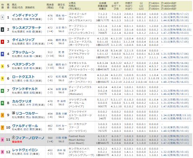193x158 pixels.
Task: Click jockey name in インディチャンプ row
Action: pos(61,16)
